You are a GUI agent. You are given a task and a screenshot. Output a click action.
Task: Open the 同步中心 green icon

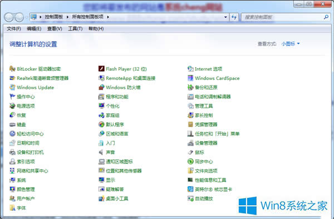(190, 161)
